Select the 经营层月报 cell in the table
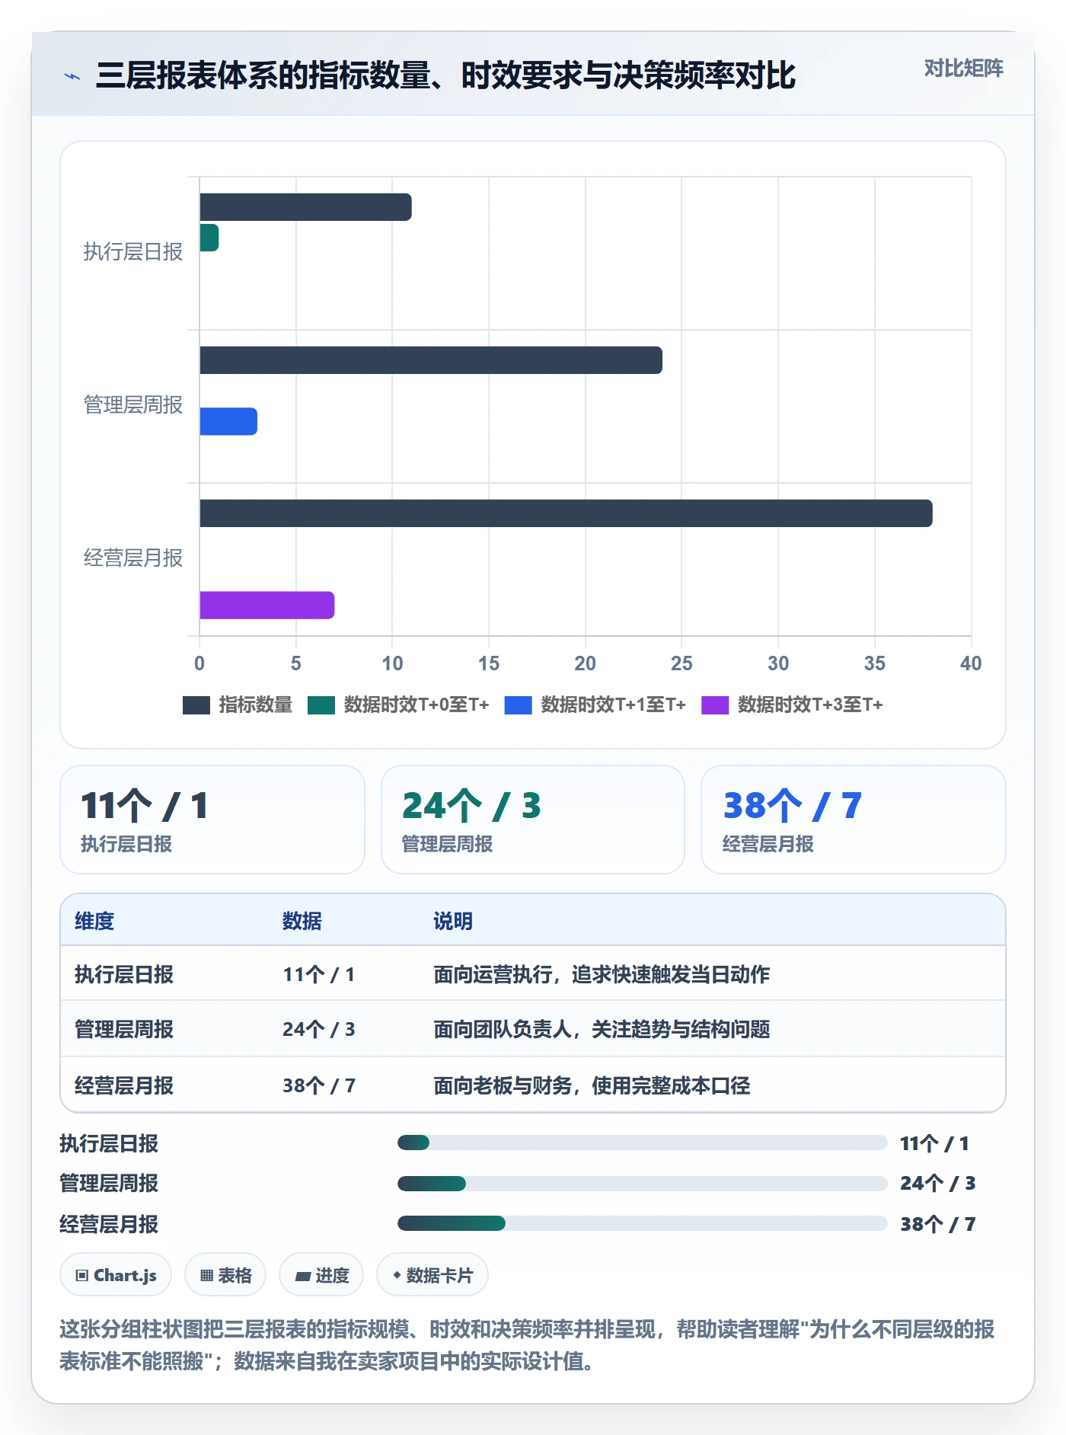 [x=124, y=1085]
